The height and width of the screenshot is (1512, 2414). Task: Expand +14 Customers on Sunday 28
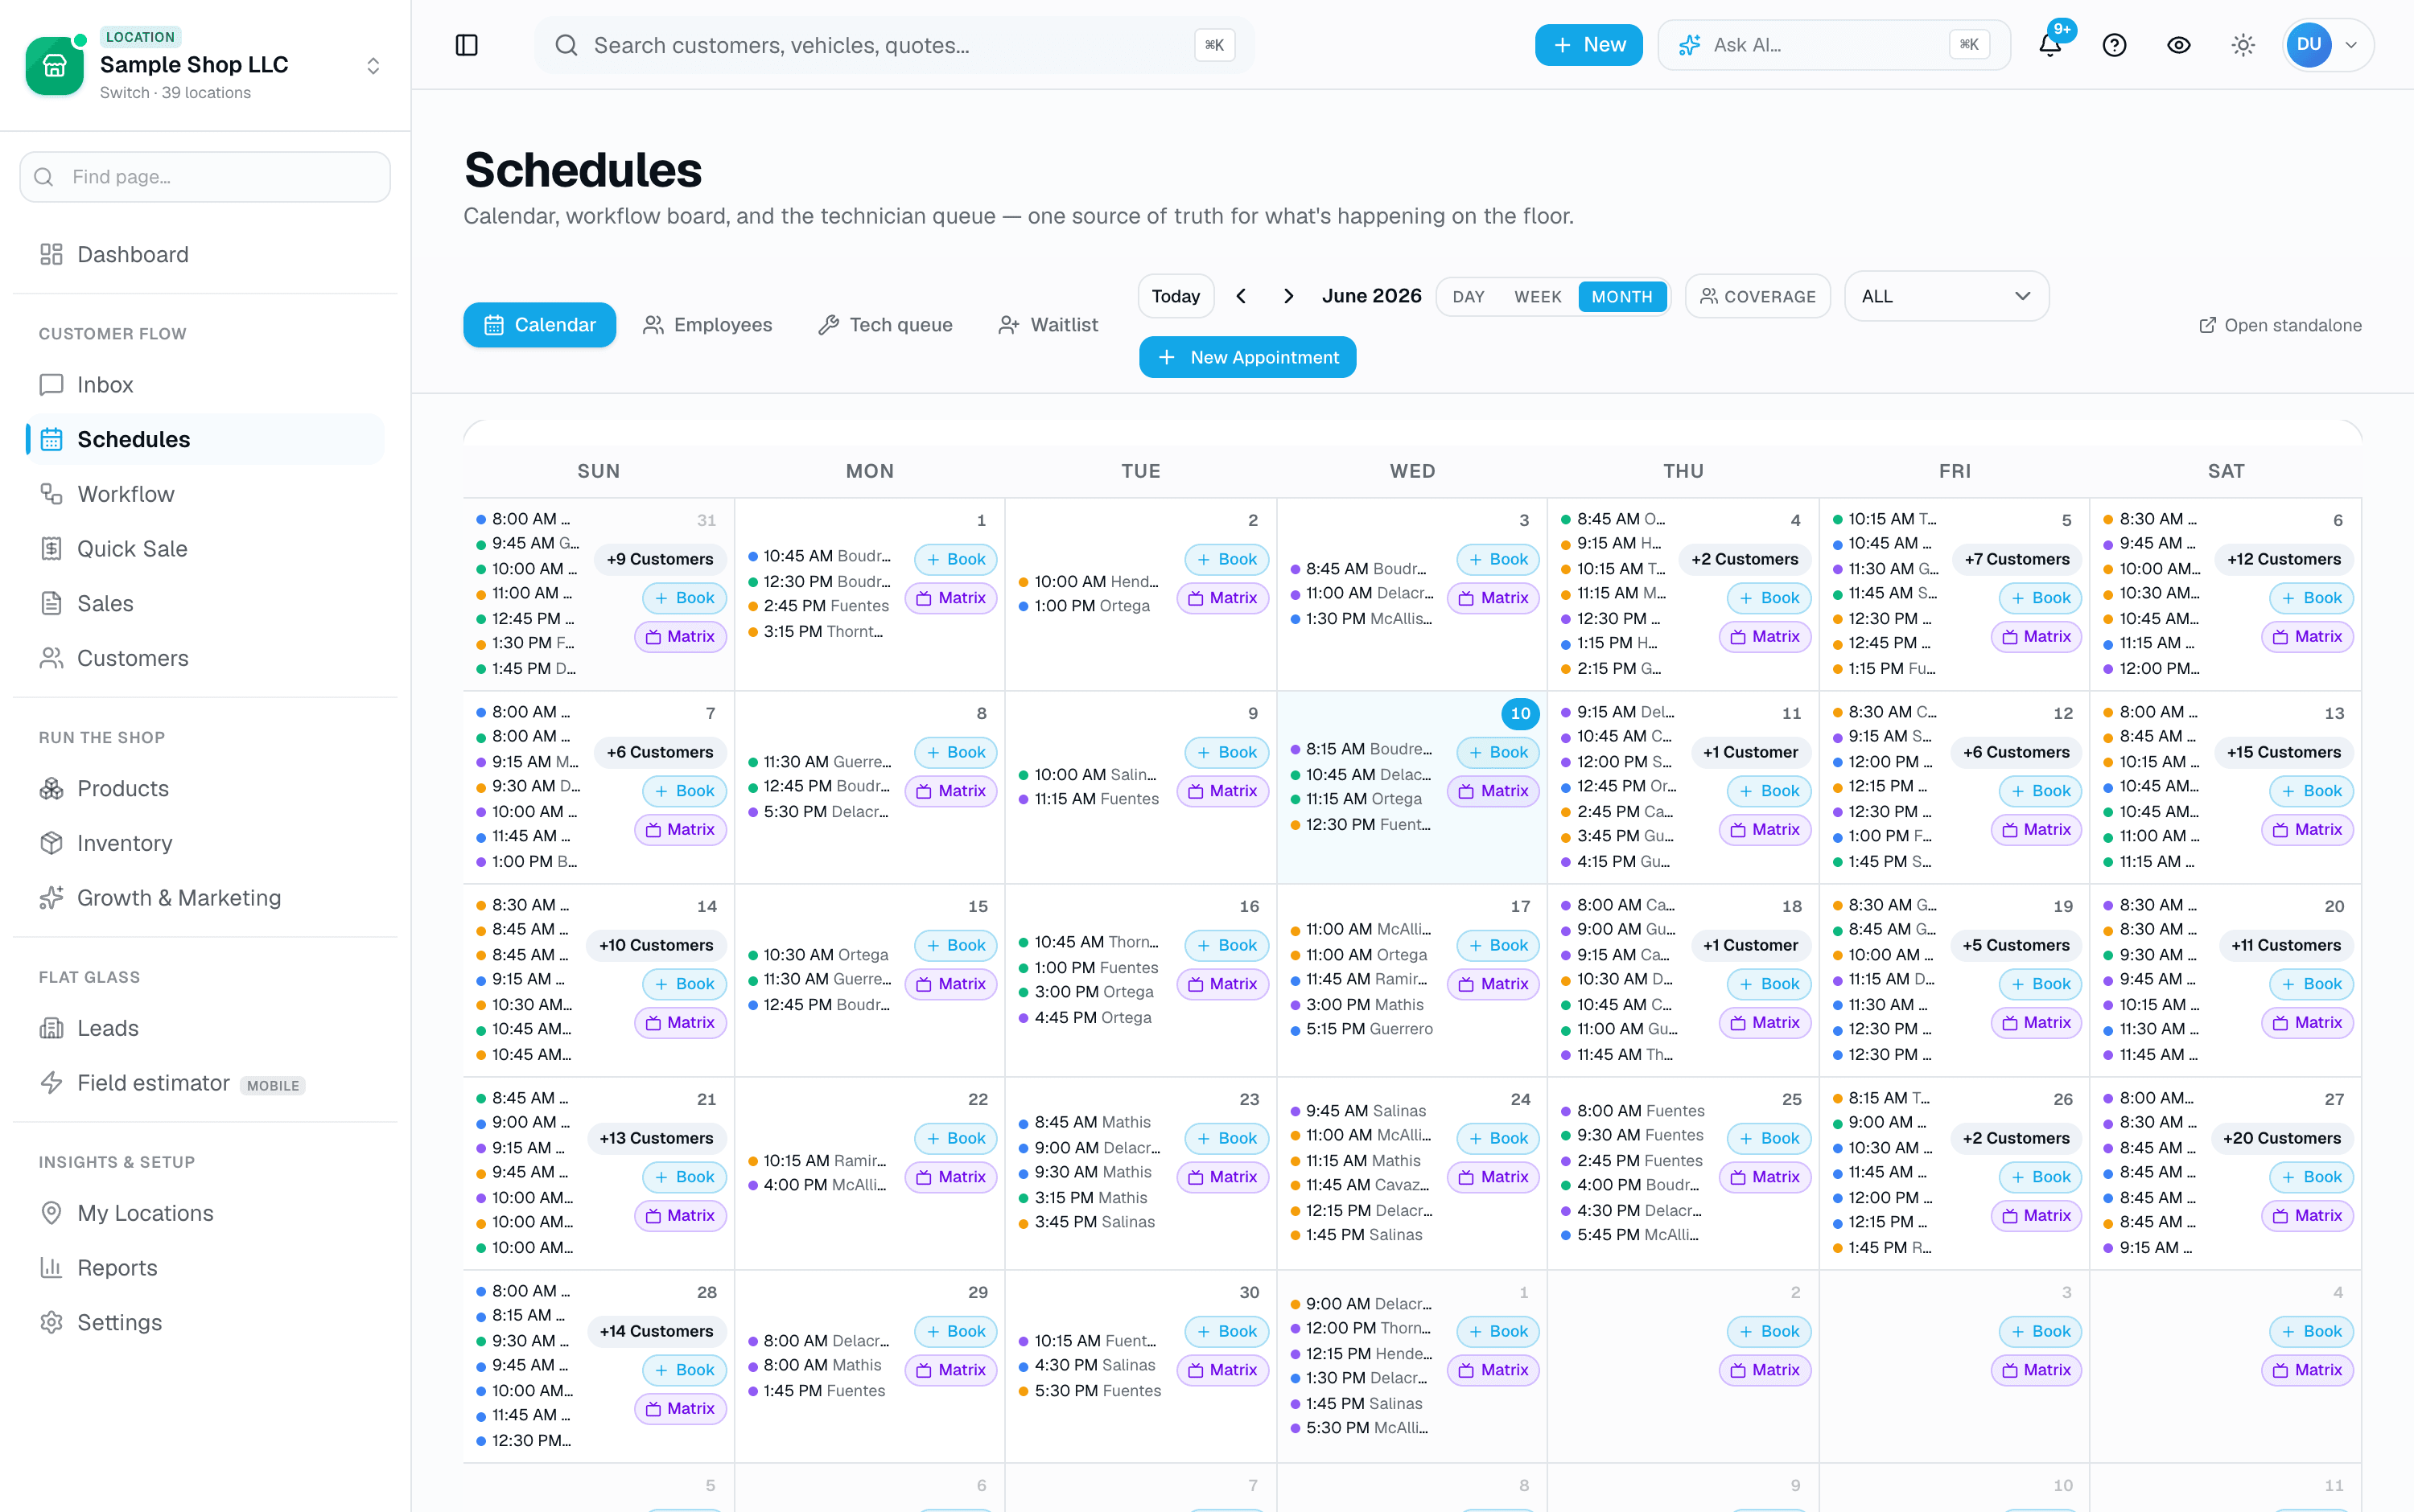point(657,1331)
